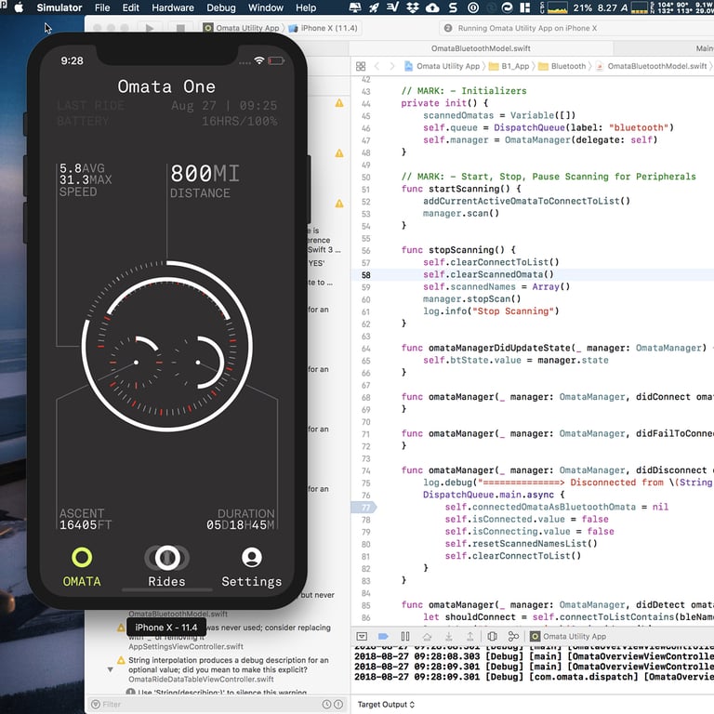Click the issue count badge in activity bar
The image size is (714, 714).
tap(448, 28)
